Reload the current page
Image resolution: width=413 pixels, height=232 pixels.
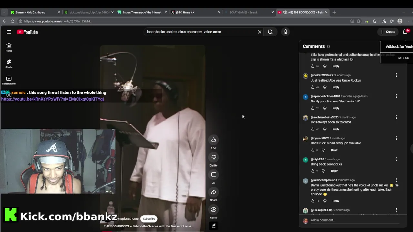(12, 21)
